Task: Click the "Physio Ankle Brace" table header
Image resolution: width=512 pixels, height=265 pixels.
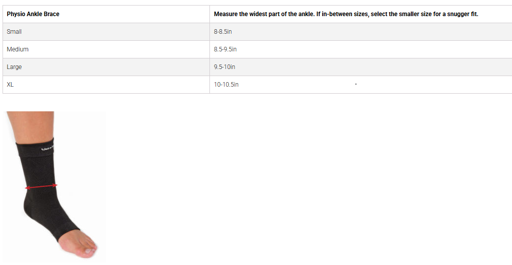Action: (x=33, y=14)
